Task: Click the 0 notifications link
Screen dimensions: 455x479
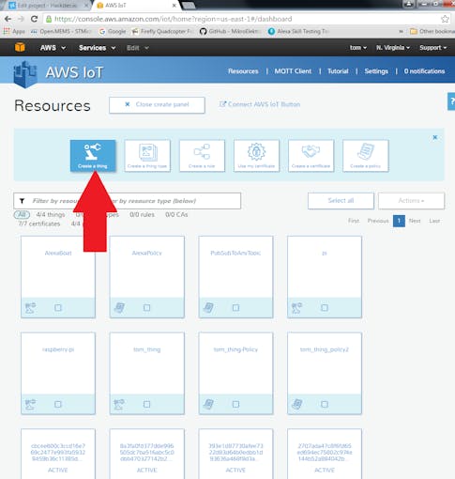Action: [424, 71]
